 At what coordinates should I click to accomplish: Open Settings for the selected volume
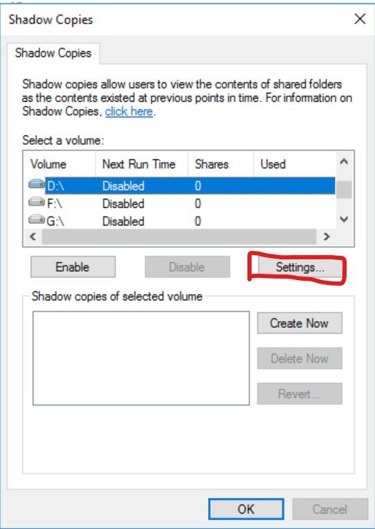pyautogui.click(x=300, y=267)
